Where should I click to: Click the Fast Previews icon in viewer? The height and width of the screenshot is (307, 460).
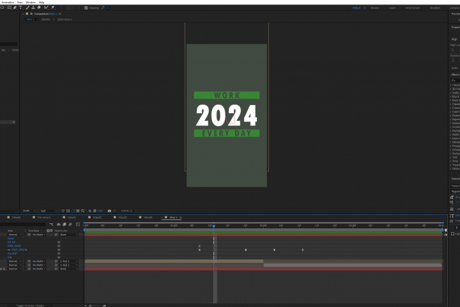(63, 210)
